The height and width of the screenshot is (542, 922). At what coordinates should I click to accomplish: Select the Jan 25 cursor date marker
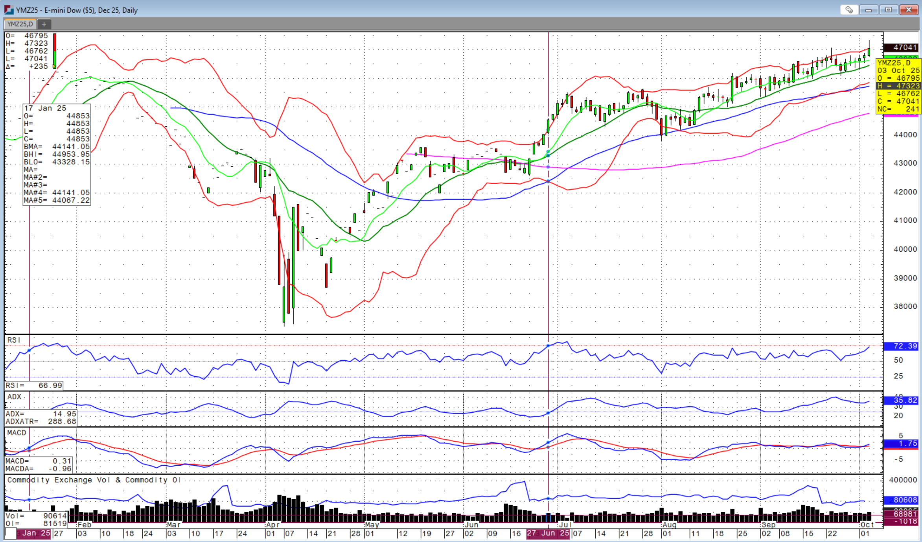[33, 533]
